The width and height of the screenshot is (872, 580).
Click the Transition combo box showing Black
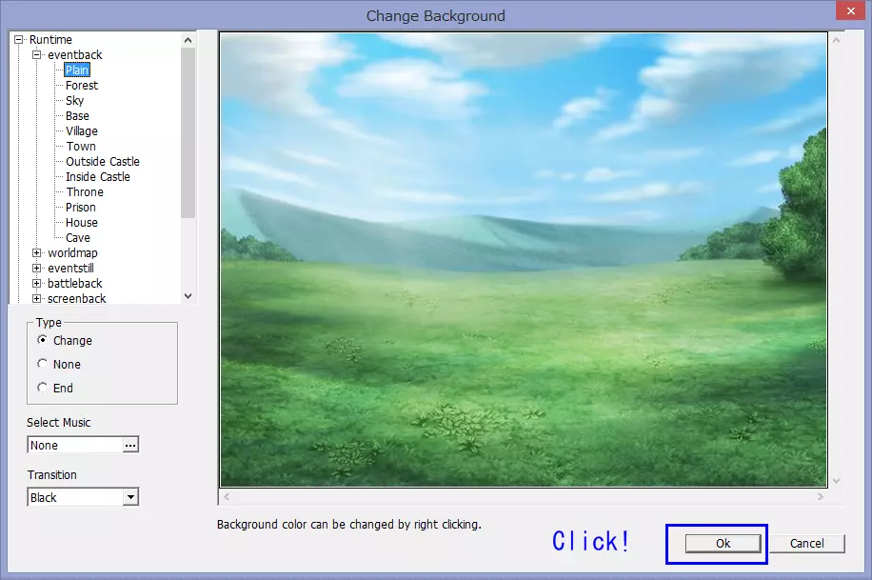coord(83,497)
